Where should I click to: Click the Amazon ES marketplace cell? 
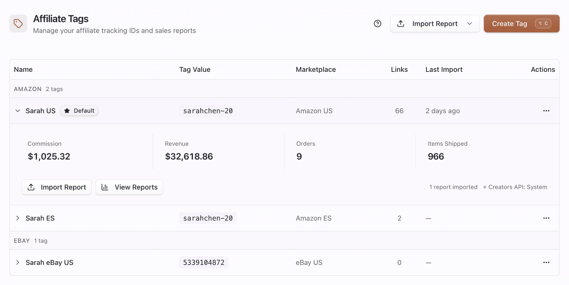click(314, 218)
